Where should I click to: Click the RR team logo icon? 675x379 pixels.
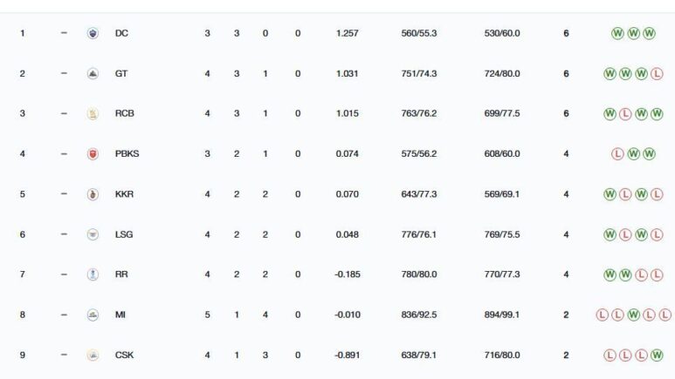coord(93,274)
